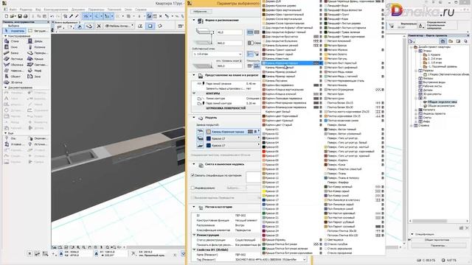The height and width of the screenshot is (265, 472).
Task: Collapse the 'Этажи' node in Navigator
Action: 416,51
